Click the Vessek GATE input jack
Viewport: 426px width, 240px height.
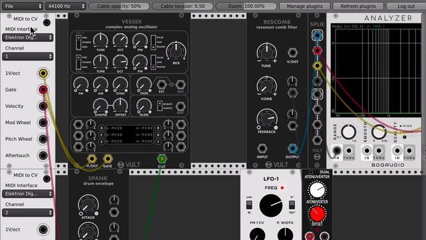click(108, 159)
